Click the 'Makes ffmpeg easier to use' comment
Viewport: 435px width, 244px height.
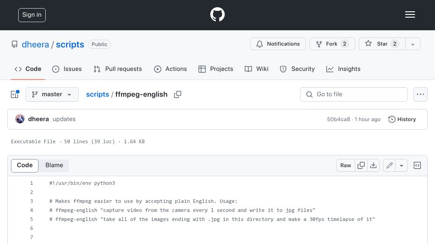pyautogui.click(x=143, y=201)
